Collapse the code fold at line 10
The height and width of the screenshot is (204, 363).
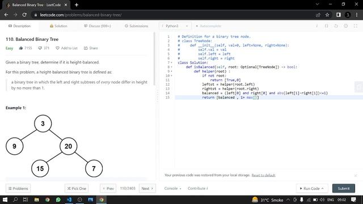171,75
